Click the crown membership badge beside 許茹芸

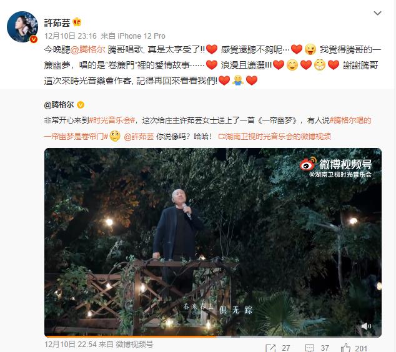[x=77, y=22]
